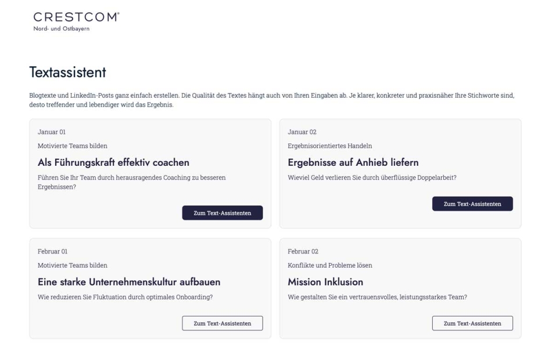This screenshot has height=356, width=552.
Task: Click the Februar 02 card label
Action: (x=303, y=251)
